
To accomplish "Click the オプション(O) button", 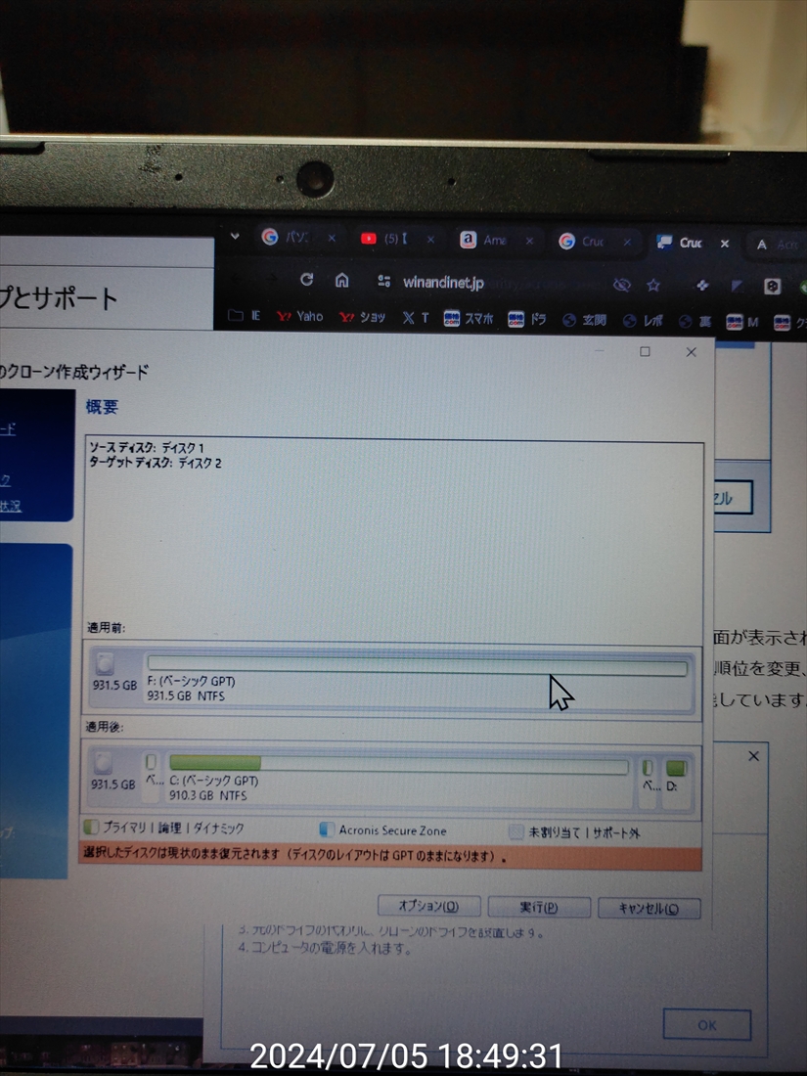I will tap(428, 907).
